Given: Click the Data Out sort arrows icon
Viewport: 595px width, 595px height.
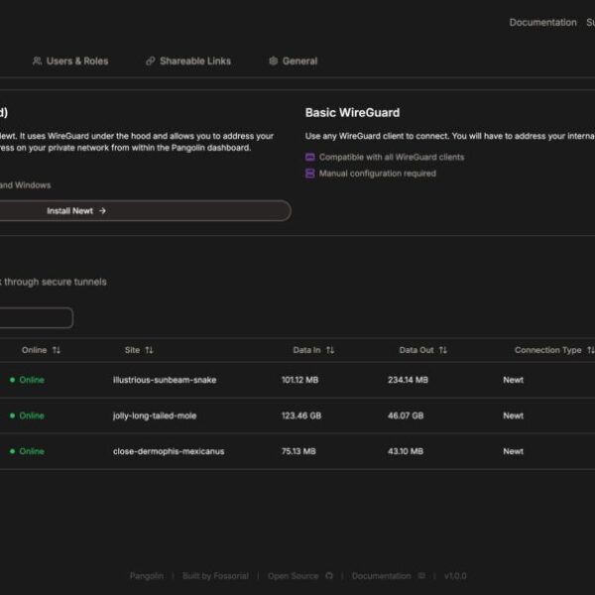Looking at the screenshot, I should pos(443,350).
